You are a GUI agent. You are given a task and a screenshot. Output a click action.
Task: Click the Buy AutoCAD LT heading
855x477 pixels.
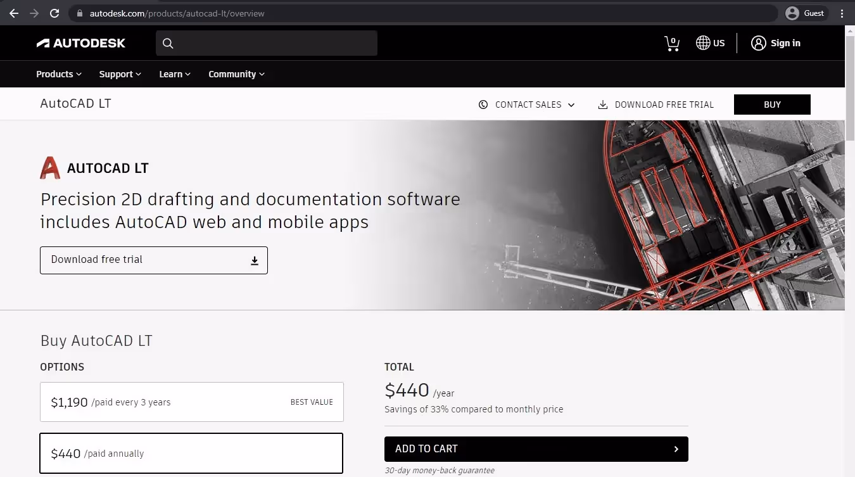point(96,341)
